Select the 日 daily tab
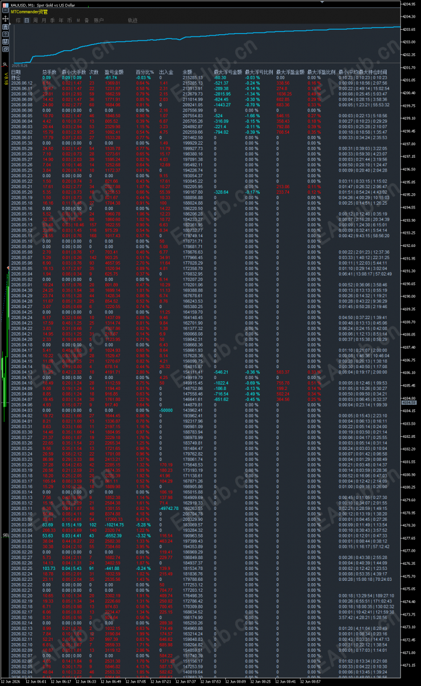 [27, 20]
